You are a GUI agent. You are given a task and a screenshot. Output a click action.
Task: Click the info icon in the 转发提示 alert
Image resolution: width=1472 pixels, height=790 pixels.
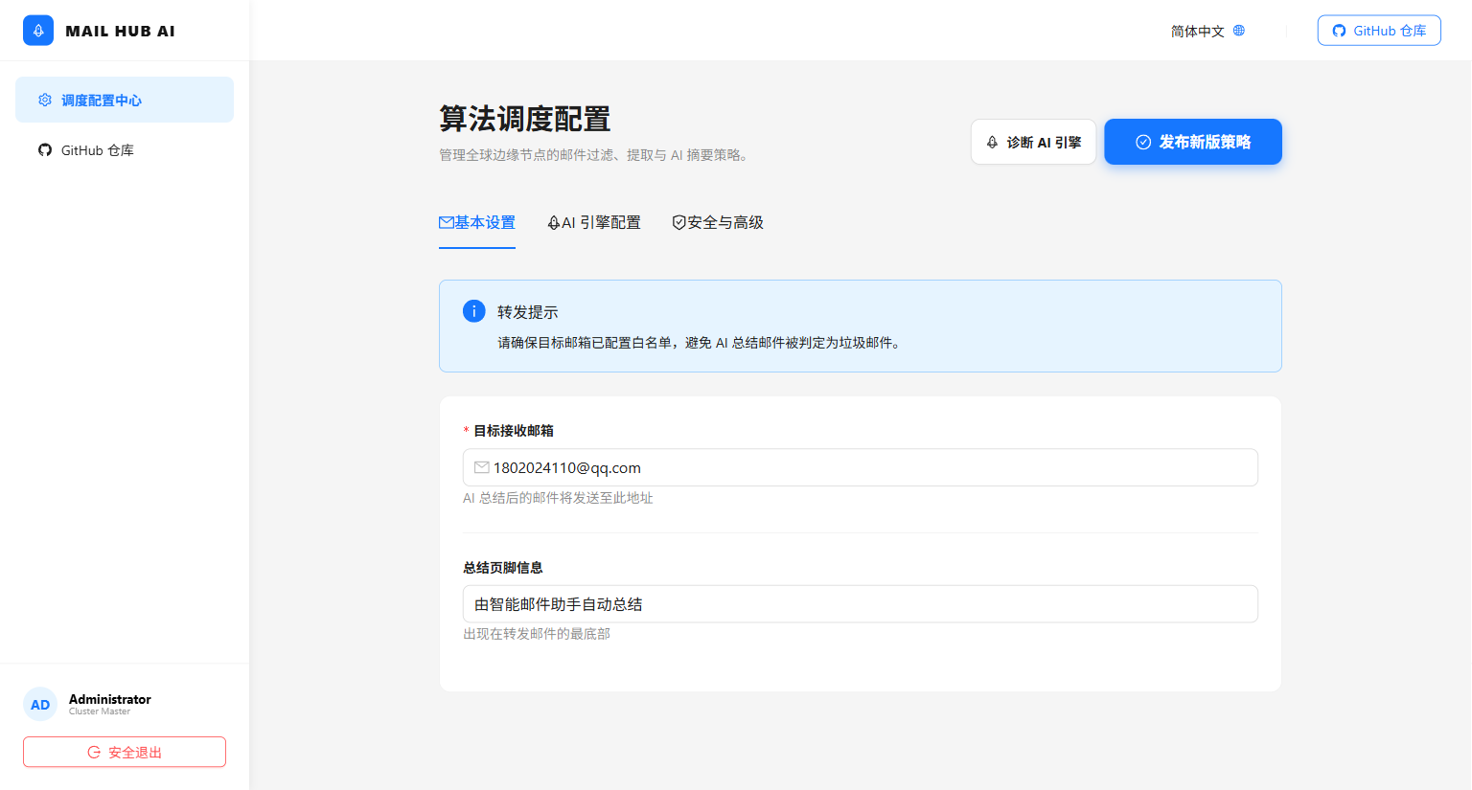click(473, 311)
